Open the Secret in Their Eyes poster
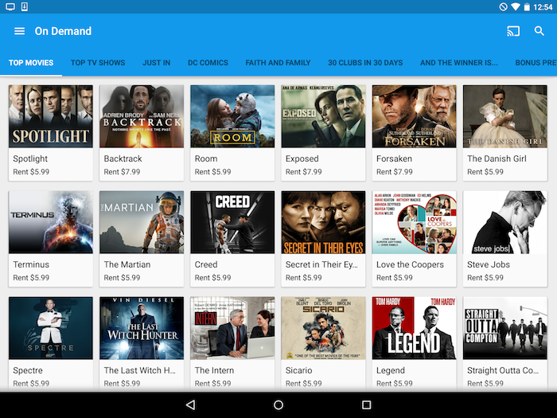 coord(323,222)
